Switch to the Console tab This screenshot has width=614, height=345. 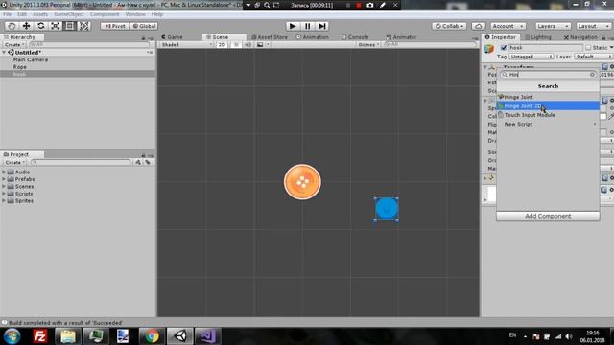coord(355,37)
